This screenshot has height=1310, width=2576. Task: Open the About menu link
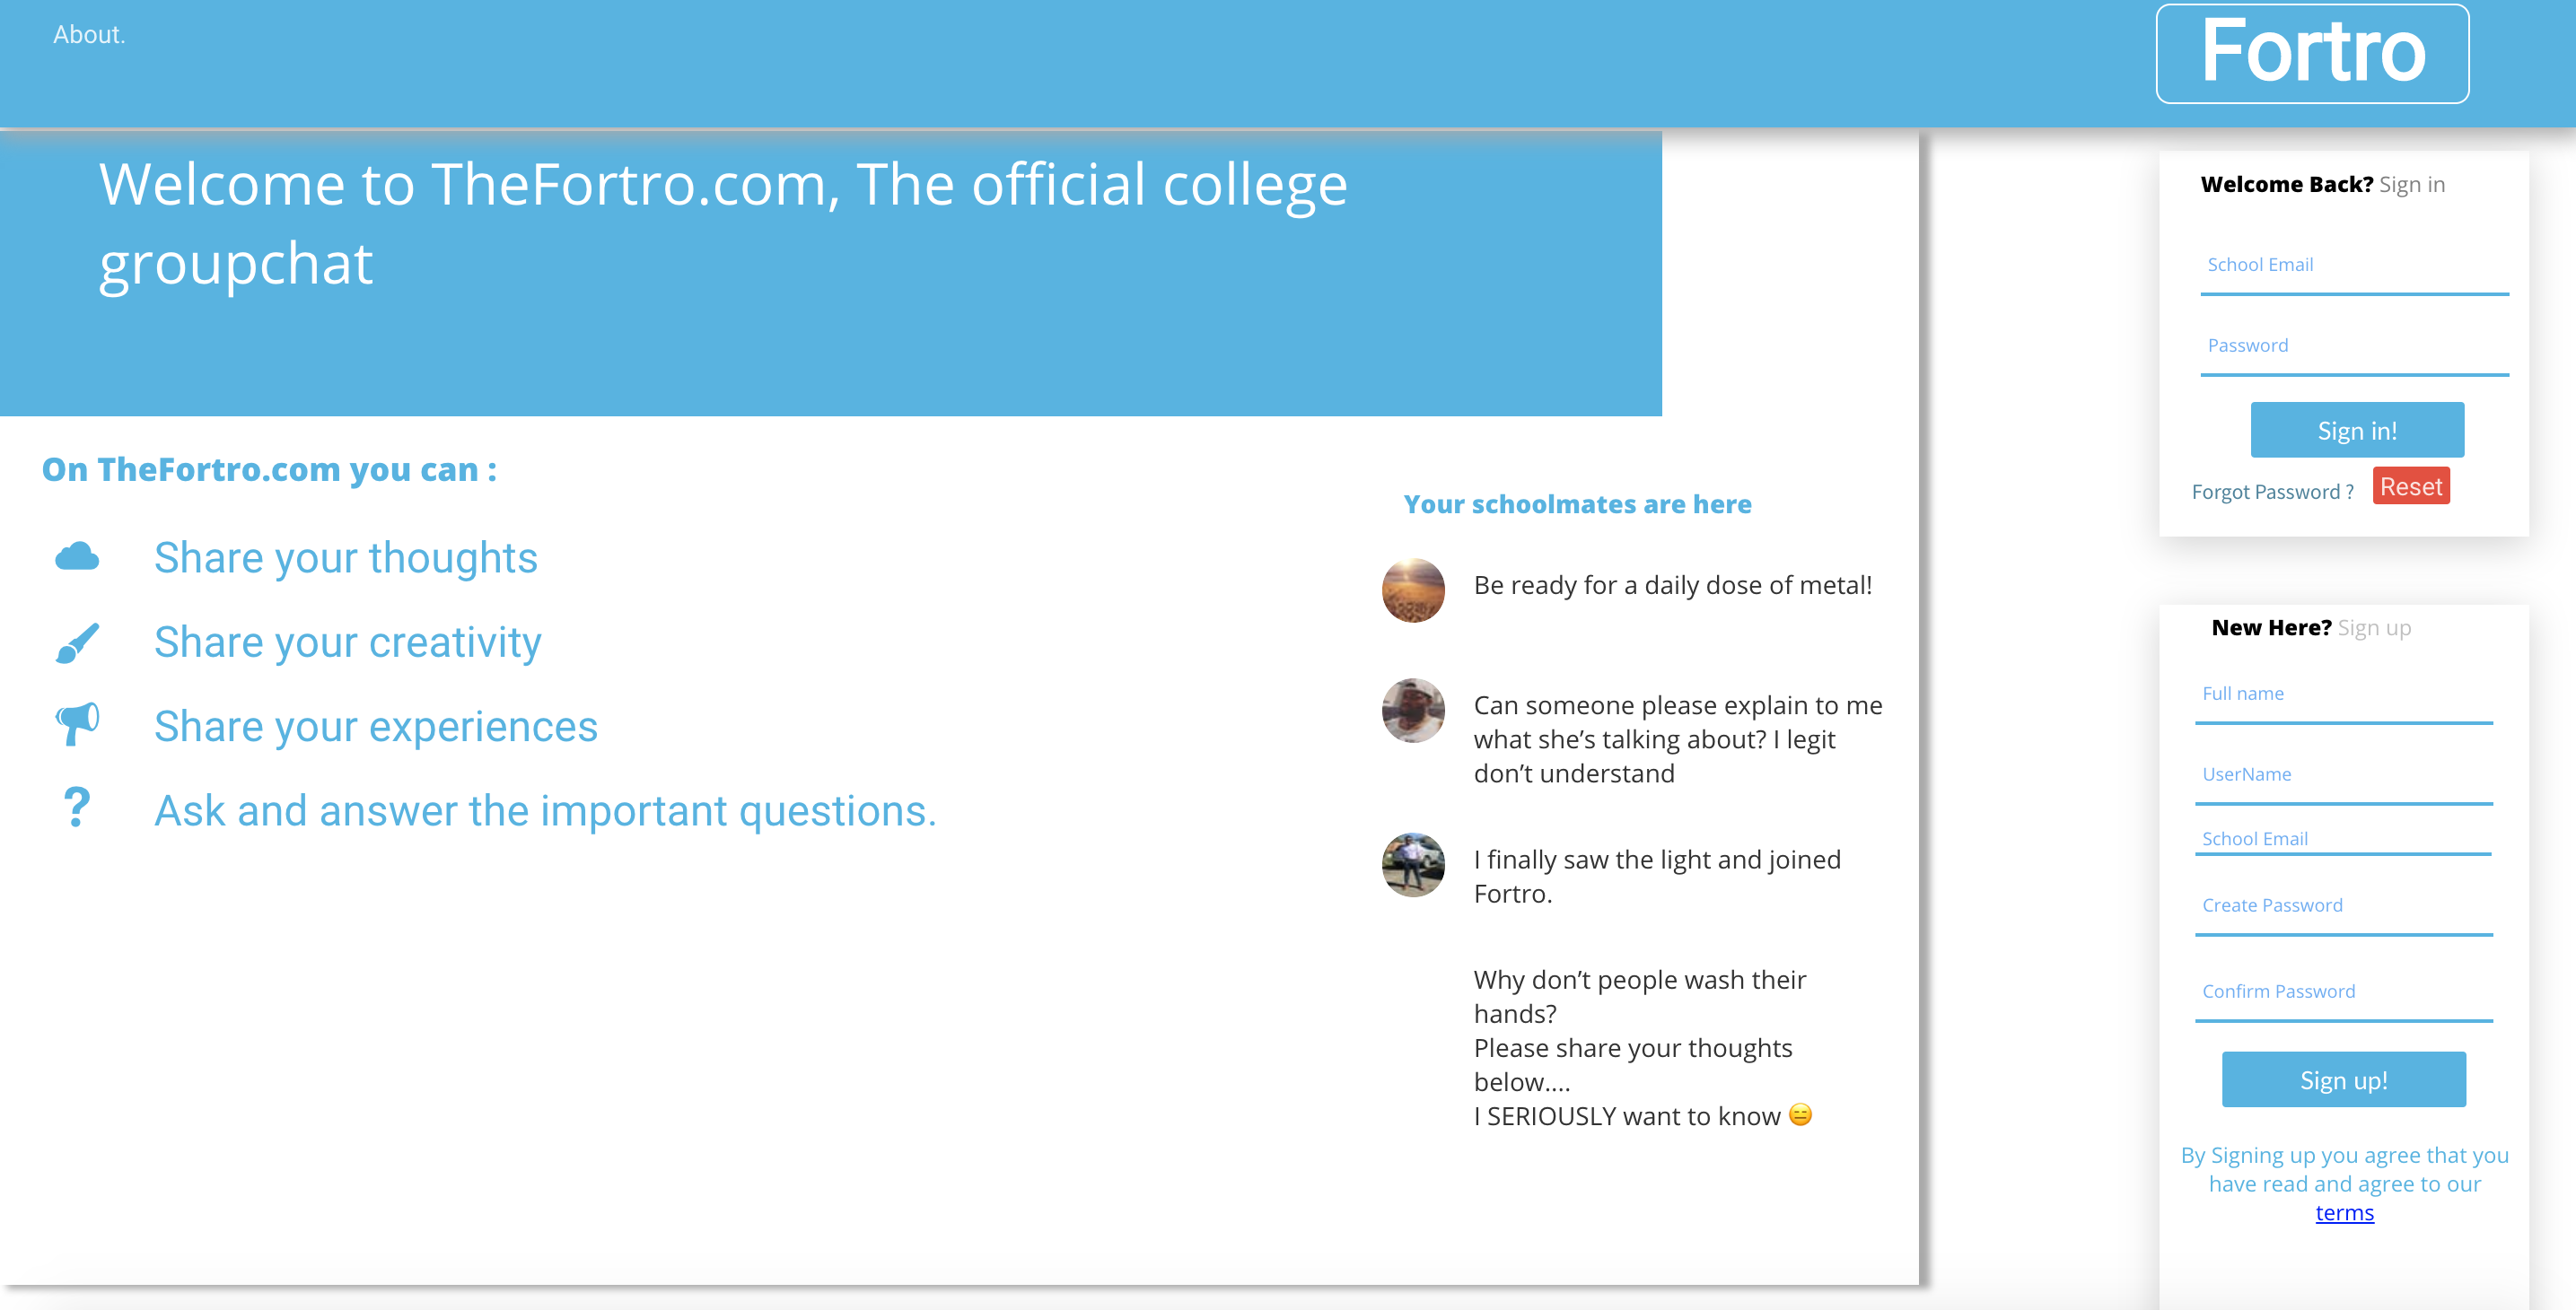(x=89, y=35)
